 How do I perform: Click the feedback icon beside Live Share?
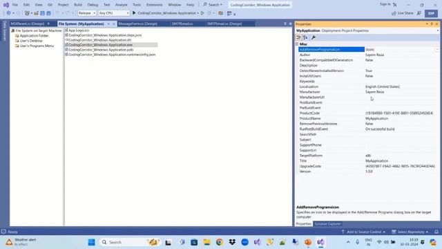(419, 13)
